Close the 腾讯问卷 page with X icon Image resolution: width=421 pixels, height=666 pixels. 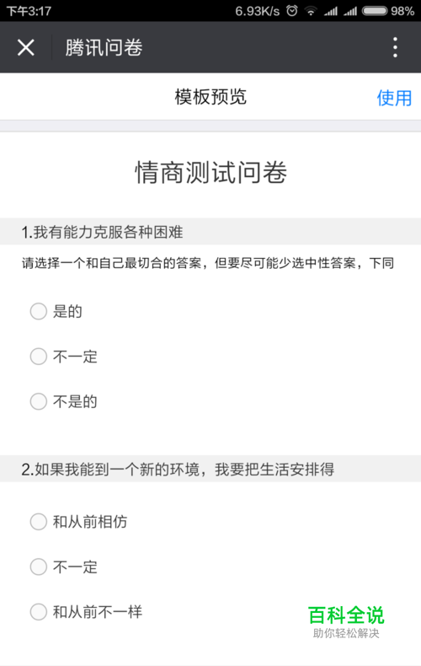[x=26, y=47]
